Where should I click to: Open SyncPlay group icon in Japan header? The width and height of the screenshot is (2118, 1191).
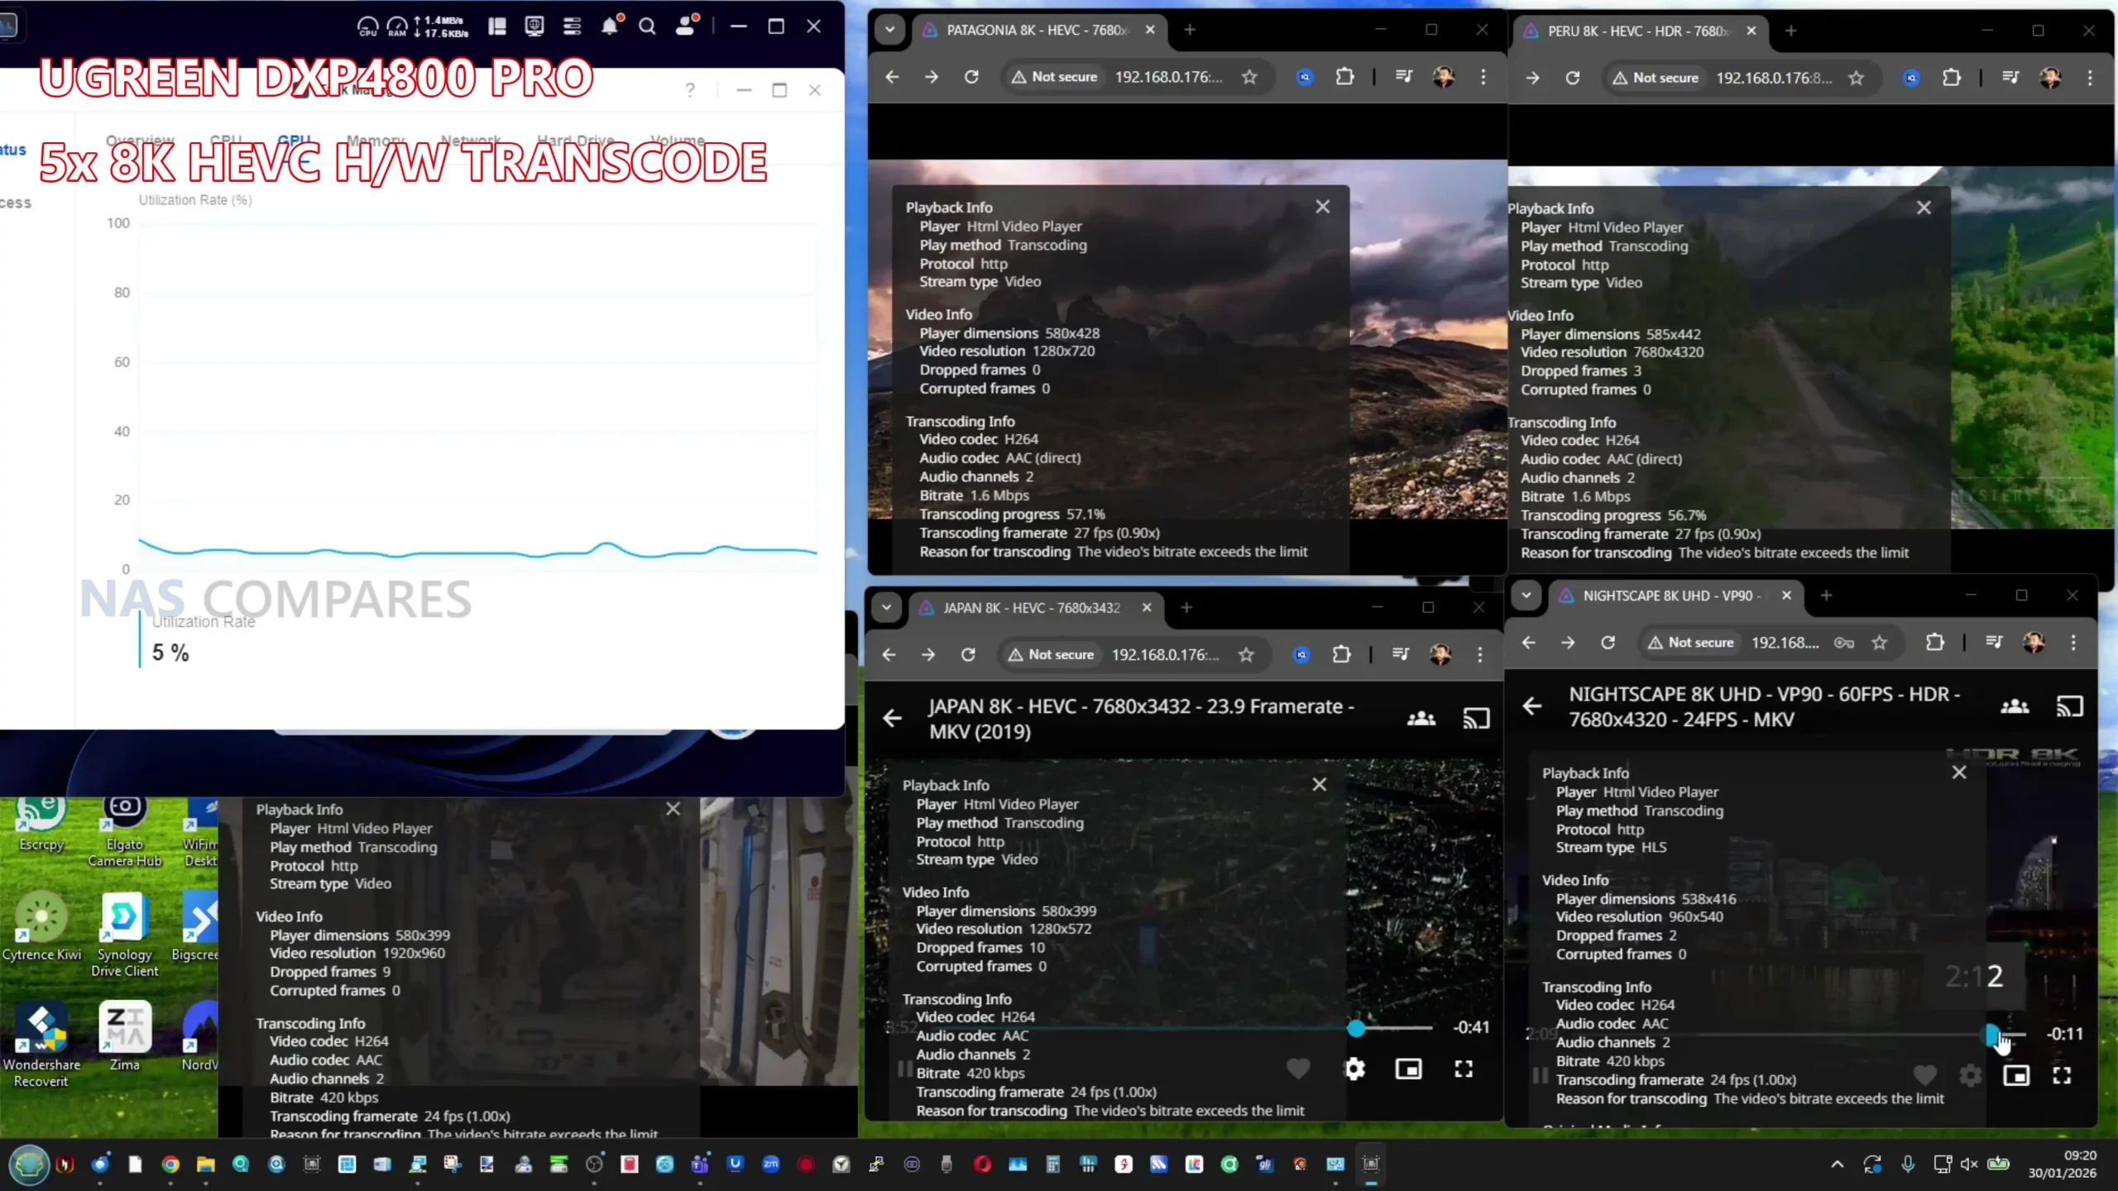(1421, 719)
